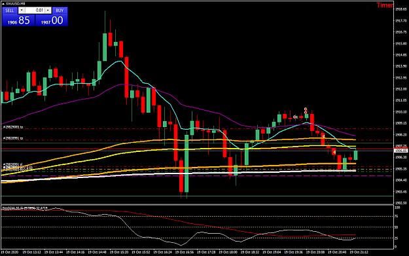Image resolution: width=409 pixels, height=256 pixels.
Task: Click price level 1909.15 on axis
Action: (400, 123)
